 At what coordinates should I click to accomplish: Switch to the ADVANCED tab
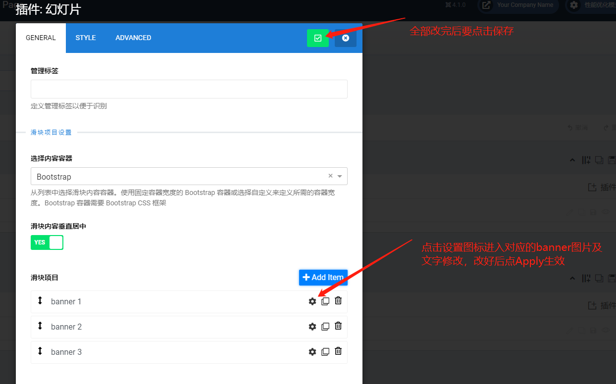[133, 38]
